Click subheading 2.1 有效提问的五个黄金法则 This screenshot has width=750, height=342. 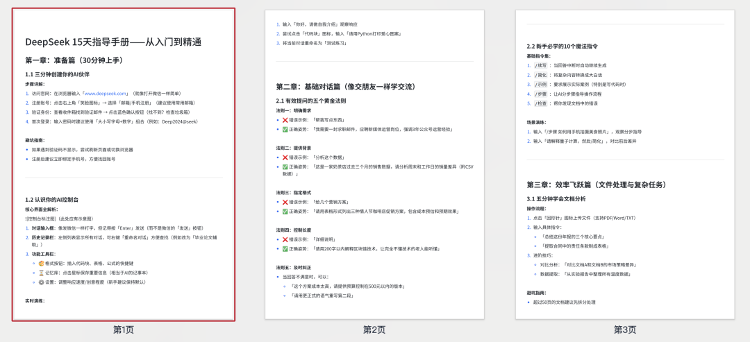(x=311, y=101)
